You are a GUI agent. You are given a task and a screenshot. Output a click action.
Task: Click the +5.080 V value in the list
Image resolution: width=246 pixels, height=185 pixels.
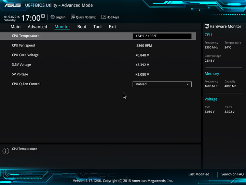coord(142,74)
